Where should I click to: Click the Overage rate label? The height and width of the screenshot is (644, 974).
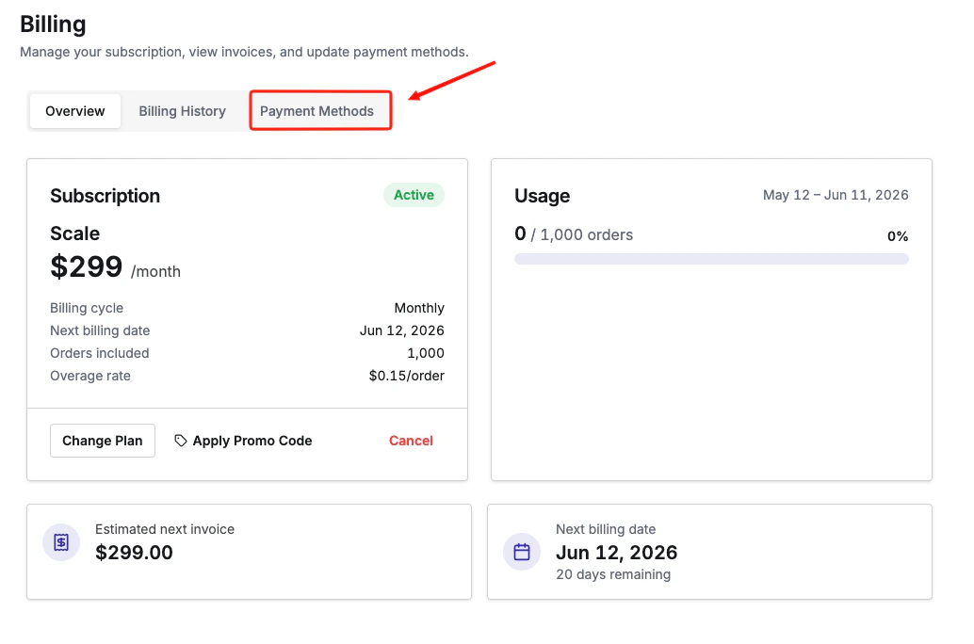pos(90,376)
